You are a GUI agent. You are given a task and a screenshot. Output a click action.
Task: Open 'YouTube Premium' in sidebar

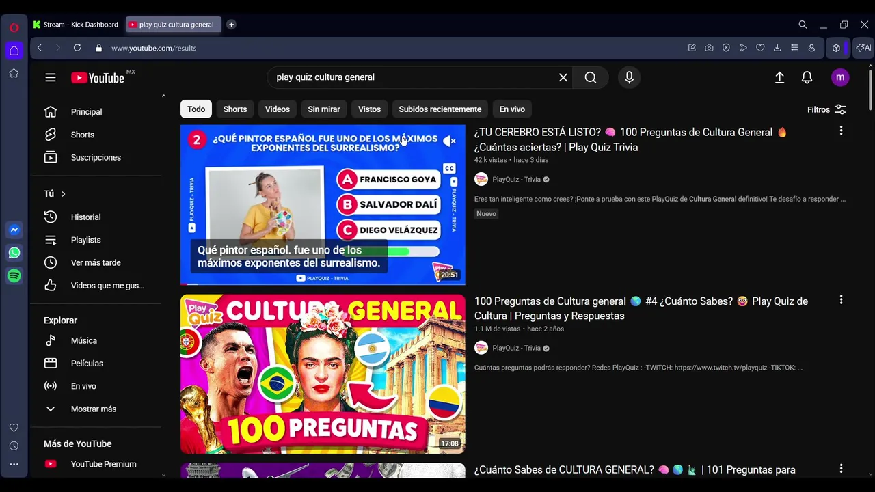click(x=103, y=464)
